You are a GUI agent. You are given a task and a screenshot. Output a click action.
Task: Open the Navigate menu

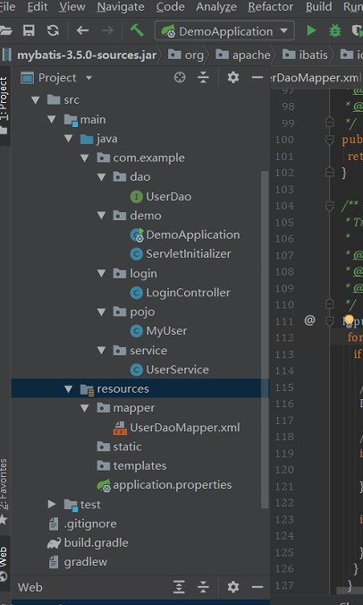click(121, 7)
